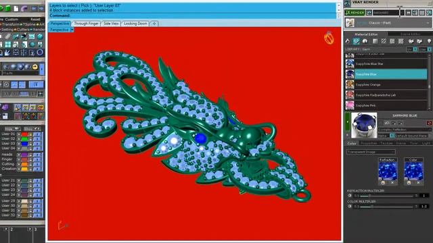The height and width of the screenshot is (243, 433).
Task: Click the four-square grid tool icon
Action: click(7, 45)
